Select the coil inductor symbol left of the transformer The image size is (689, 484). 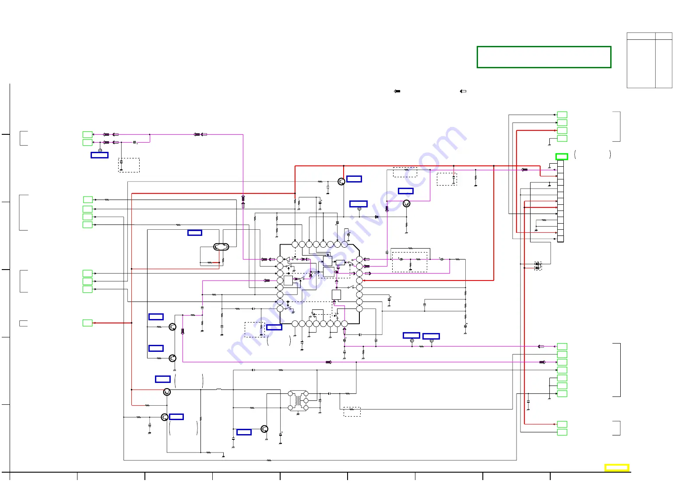(218, 389)
